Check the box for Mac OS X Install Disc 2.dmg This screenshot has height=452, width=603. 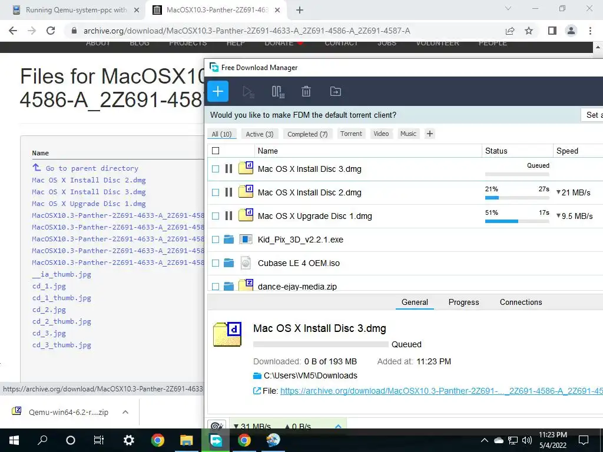coord(216,192)
